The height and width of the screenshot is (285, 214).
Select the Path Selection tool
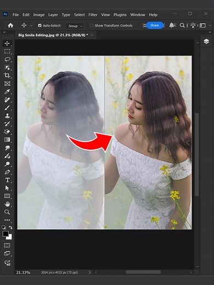7,188
